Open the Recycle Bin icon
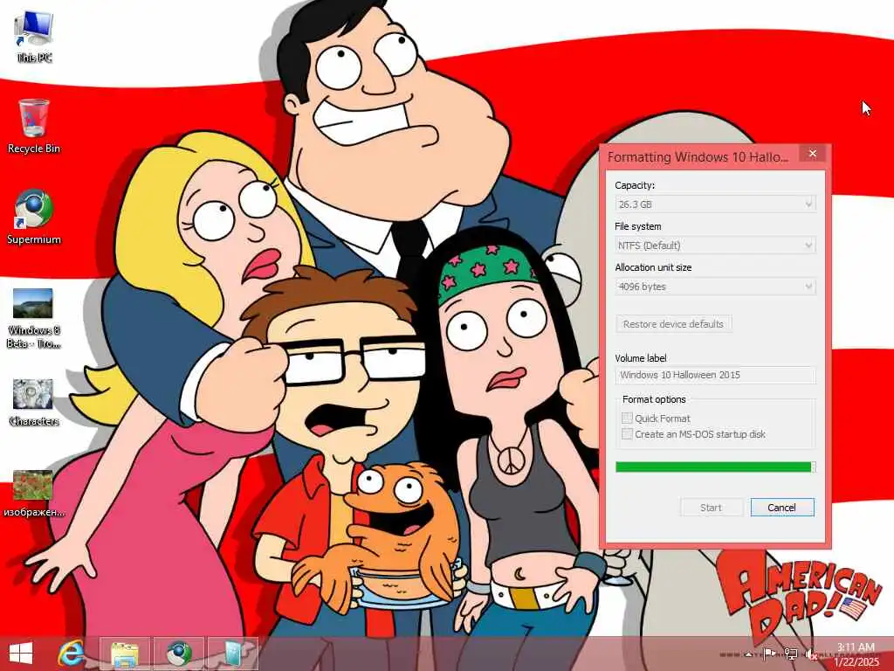 coord(34,127)
